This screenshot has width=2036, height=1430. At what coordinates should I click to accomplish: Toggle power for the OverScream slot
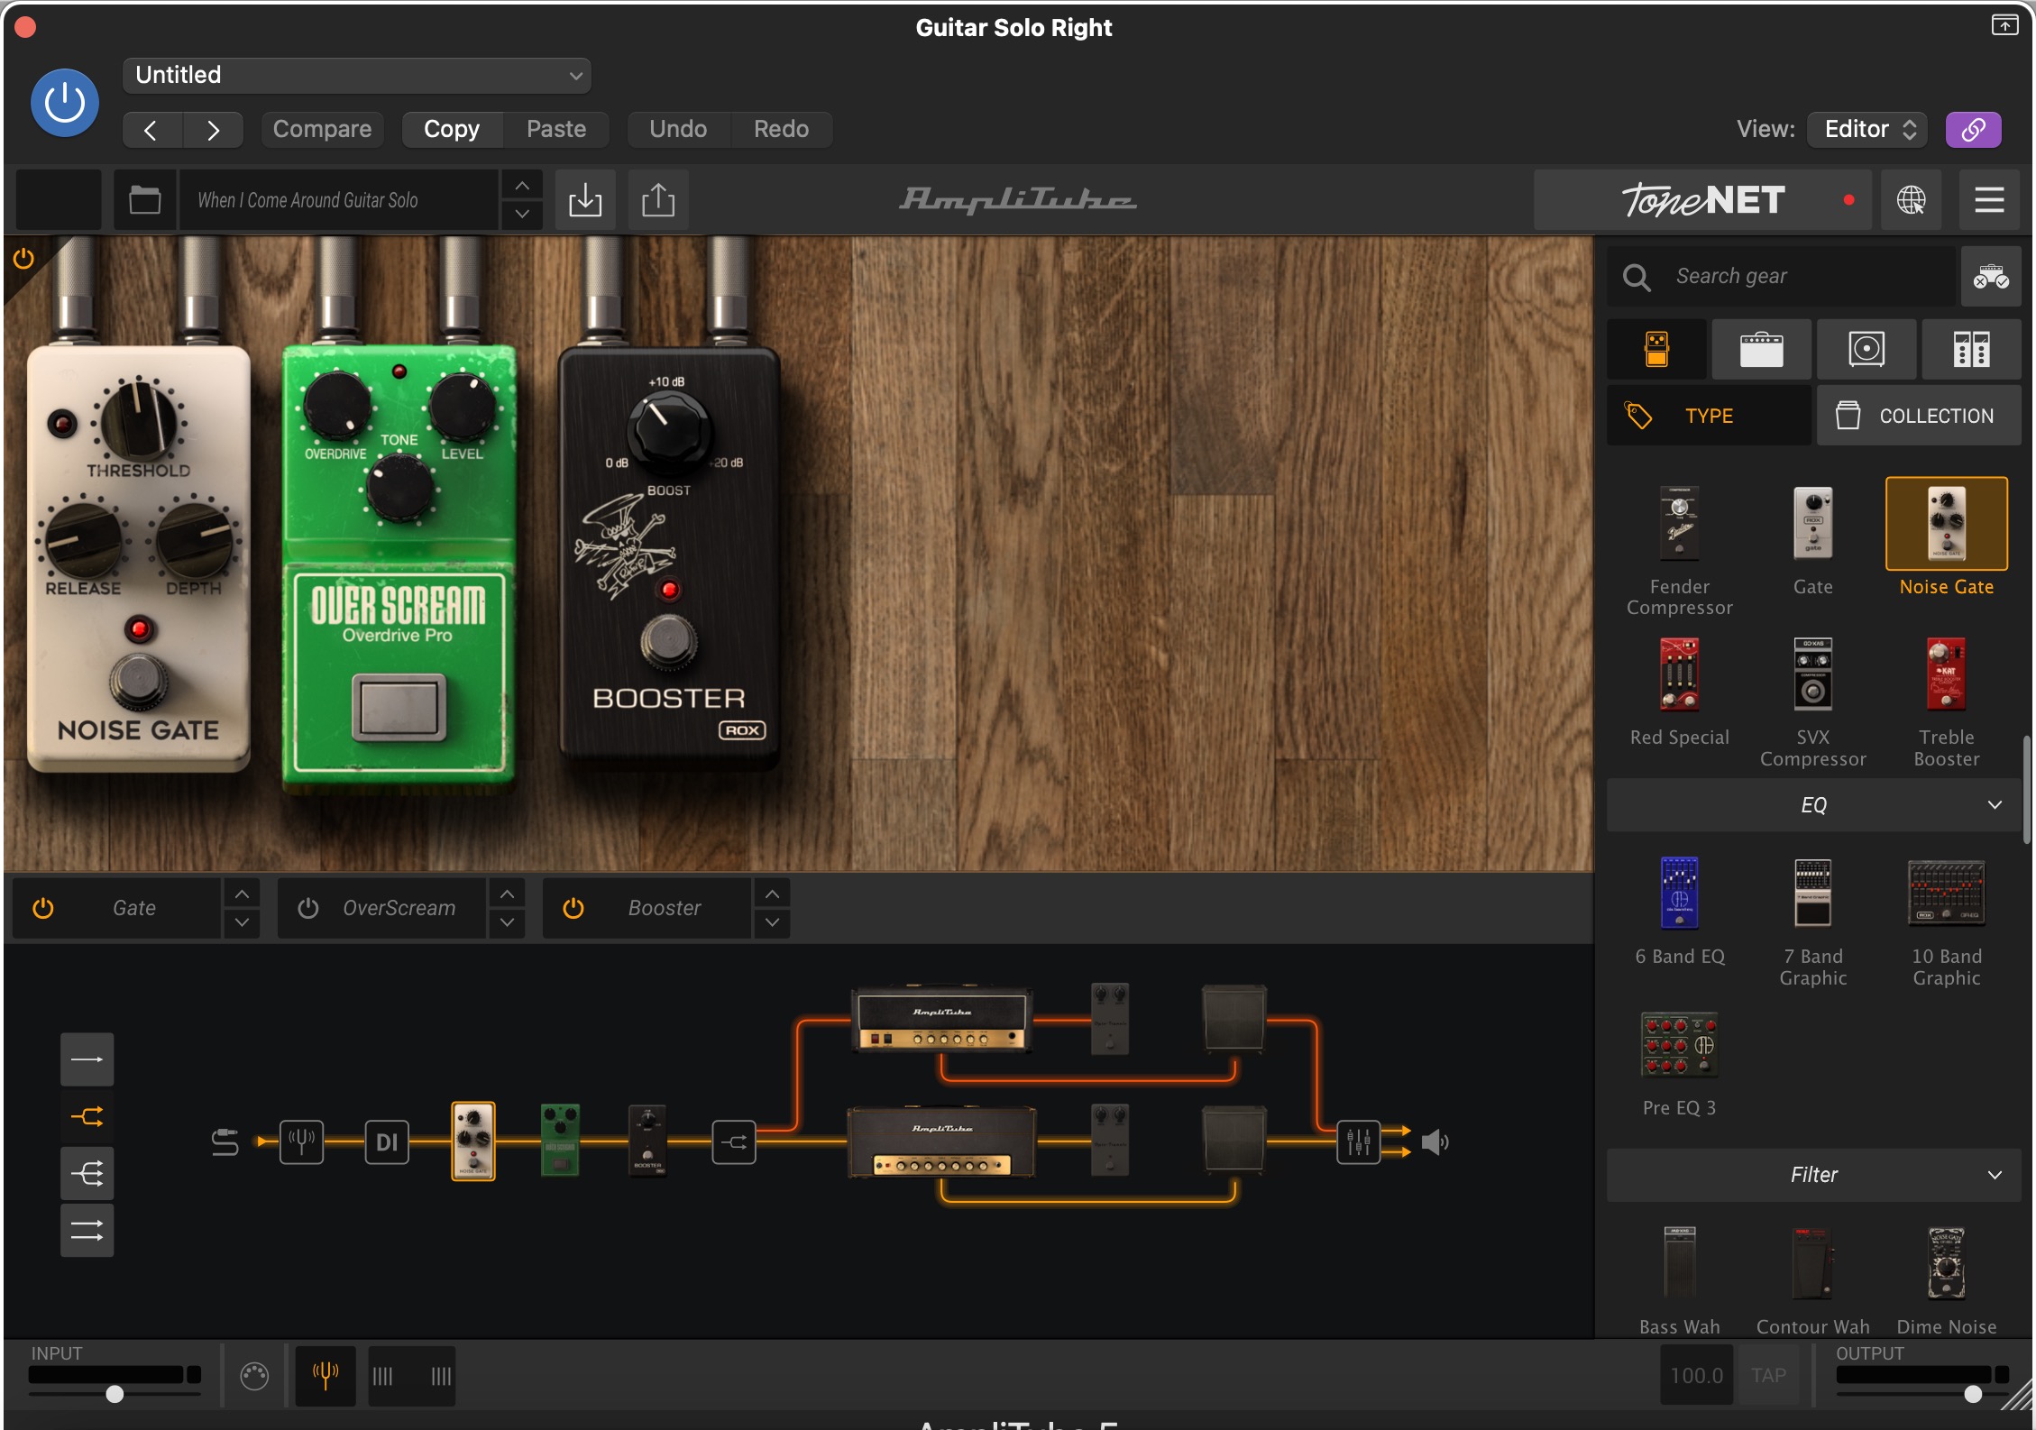point(308,909)
